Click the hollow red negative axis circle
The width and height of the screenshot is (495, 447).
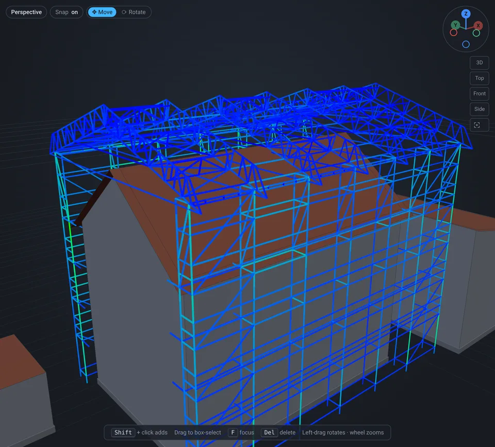[454, 33]
